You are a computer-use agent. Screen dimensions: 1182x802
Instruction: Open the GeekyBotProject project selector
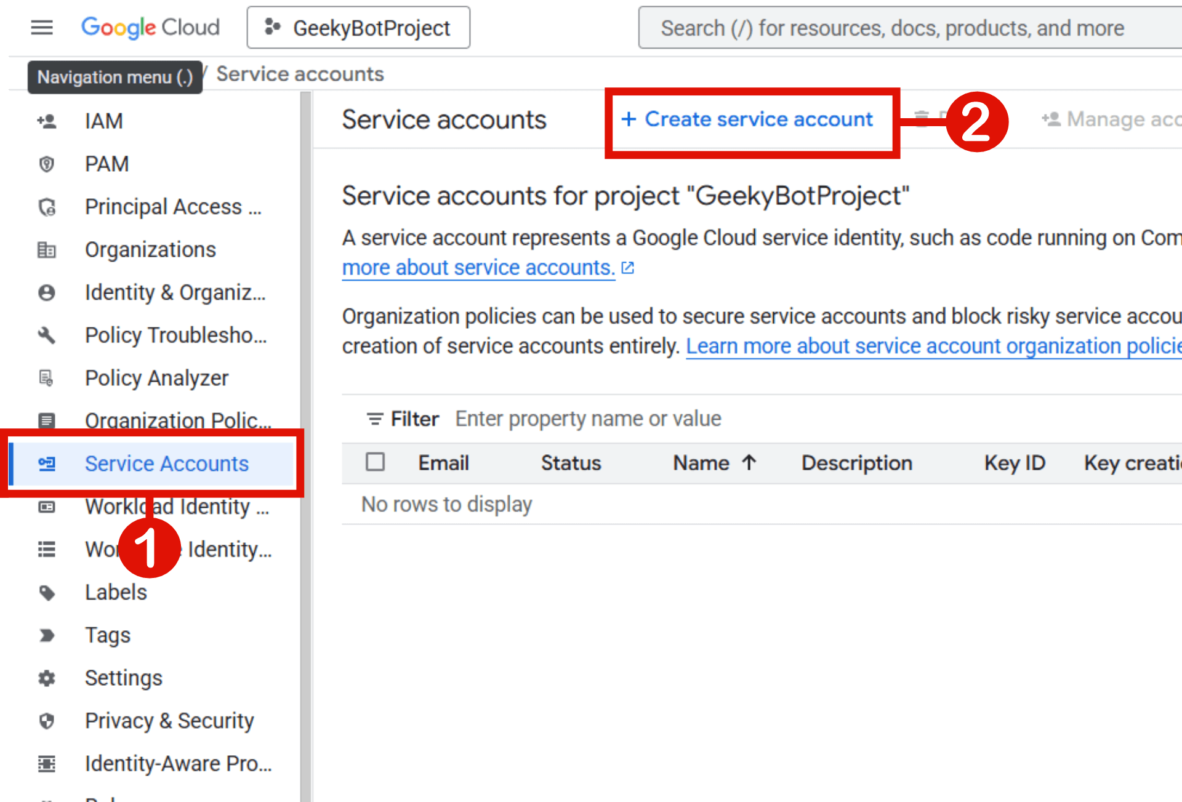pyautogui.click(x=358, y=28)
